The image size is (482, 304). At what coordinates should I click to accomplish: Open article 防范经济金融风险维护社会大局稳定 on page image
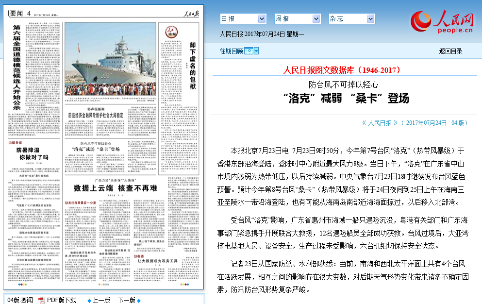coord(96,116)
